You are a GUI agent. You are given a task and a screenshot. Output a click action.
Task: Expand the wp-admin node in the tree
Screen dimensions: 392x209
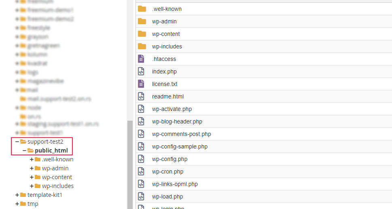coord(32,168)
